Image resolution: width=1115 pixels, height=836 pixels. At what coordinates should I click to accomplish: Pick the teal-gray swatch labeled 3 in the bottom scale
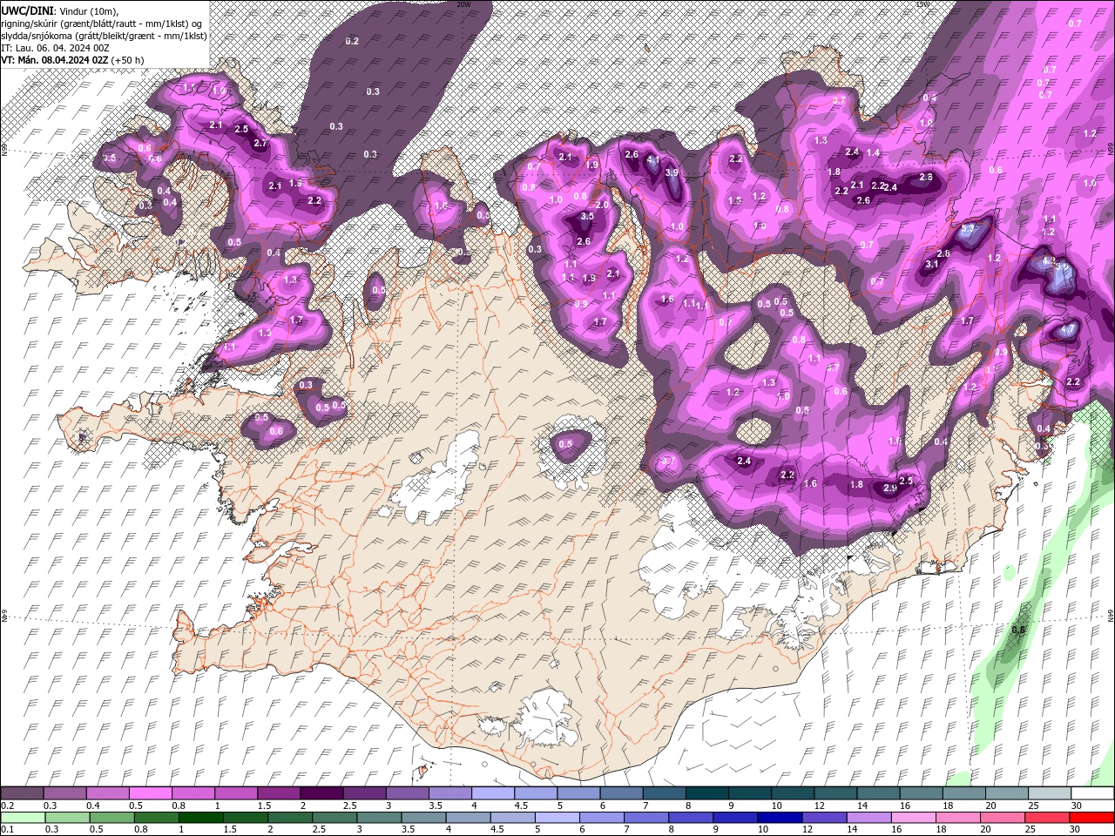[x=379, y=818]
